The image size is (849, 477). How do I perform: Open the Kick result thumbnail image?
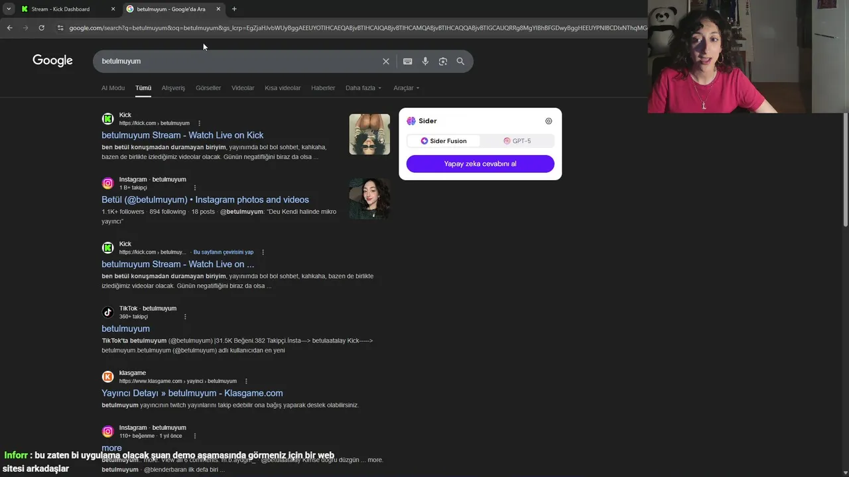pyautogui.click(x=369, y=134)
